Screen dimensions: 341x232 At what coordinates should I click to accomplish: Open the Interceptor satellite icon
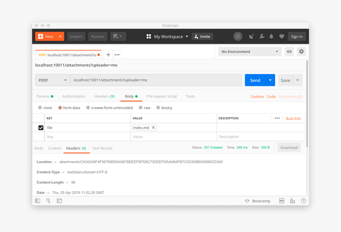[251, 36]
